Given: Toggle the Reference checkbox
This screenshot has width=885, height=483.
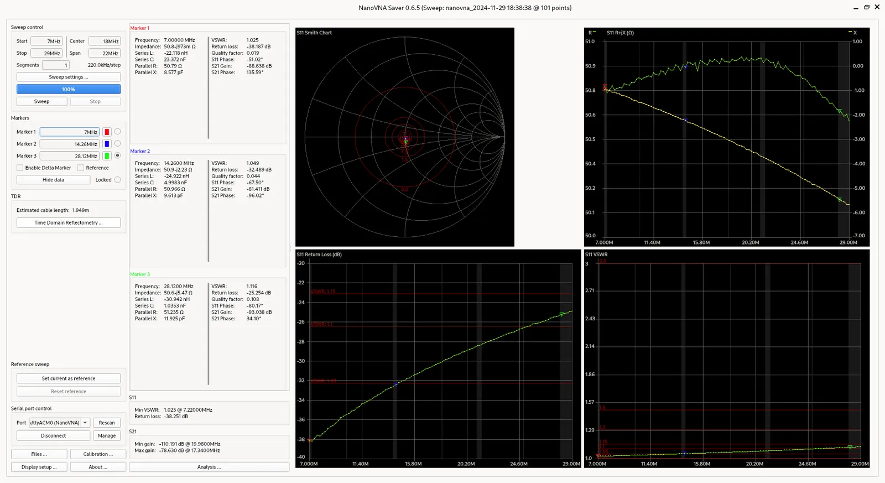Looking at the screenshot, I should pyautogui.click(x=81, y=168).
